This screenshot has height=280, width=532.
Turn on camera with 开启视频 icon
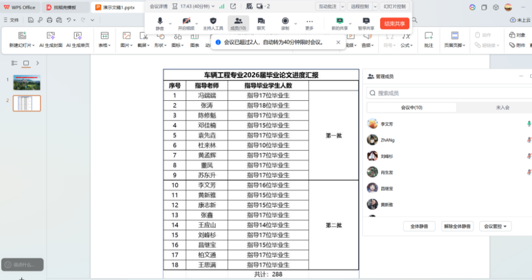click(186, 21)
